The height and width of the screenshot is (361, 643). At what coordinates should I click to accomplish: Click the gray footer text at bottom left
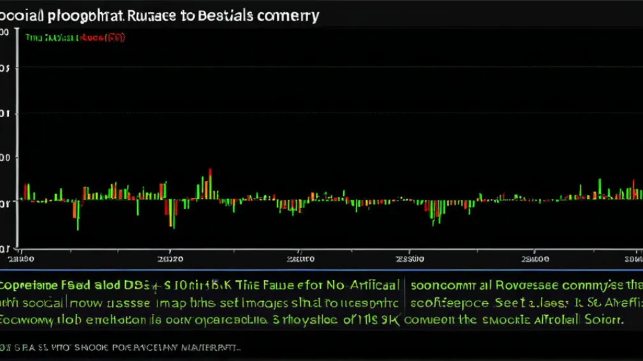(x=121, y=348)
